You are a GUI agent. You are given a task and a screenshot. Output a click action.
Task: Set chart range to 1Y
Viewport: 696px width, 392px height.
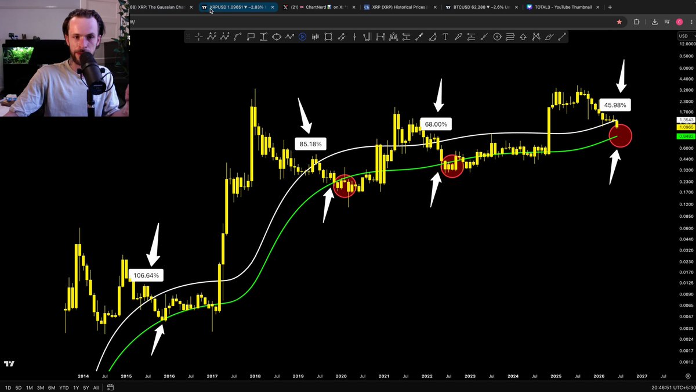75,387
